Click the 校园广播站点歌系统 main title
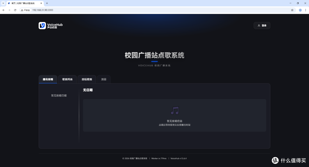Screen dimensions: 309x167 (x=154, y=55)
